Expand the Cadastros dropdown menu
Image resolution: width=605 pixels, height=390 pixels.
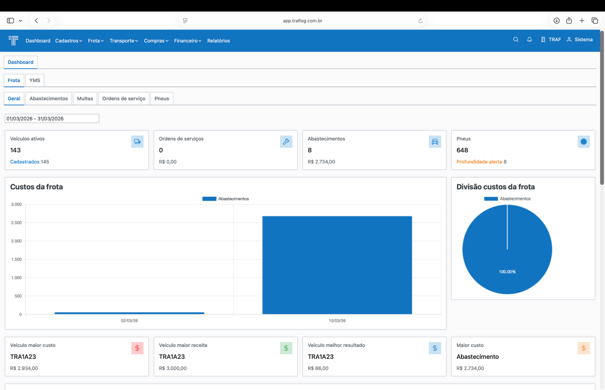69,41
